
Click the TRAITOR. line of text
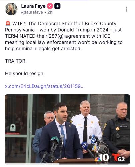tap(16, 61)
